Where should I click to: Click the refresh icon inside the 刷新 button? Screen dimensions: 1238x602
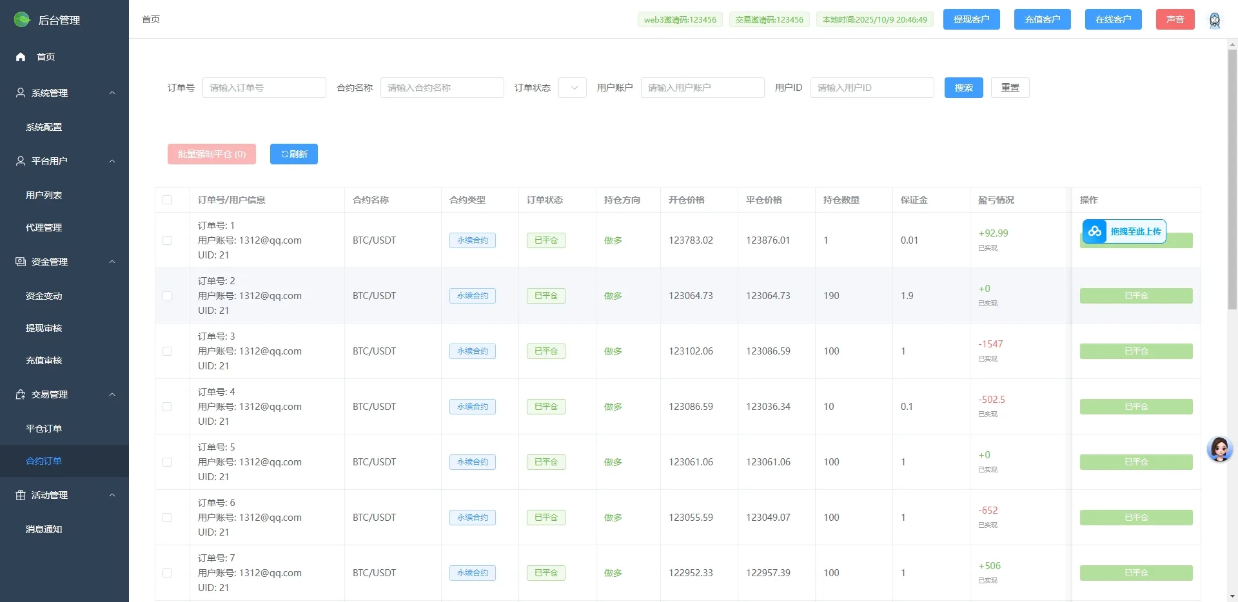coord(284,154)
